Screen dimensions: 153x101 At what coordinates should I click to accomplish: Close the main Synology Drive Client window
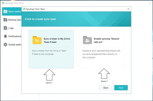(150, 3)
